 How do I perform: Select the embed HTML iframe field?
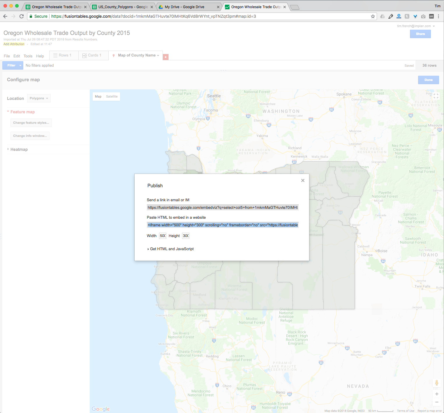[x=223, y=225]
